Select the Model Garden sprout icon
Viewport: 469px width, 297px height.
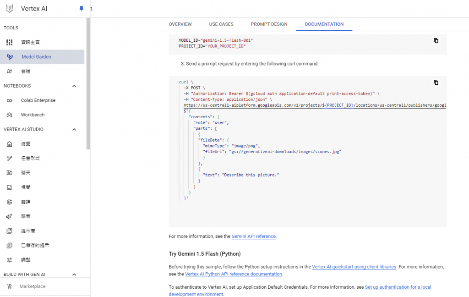point(10,57)
